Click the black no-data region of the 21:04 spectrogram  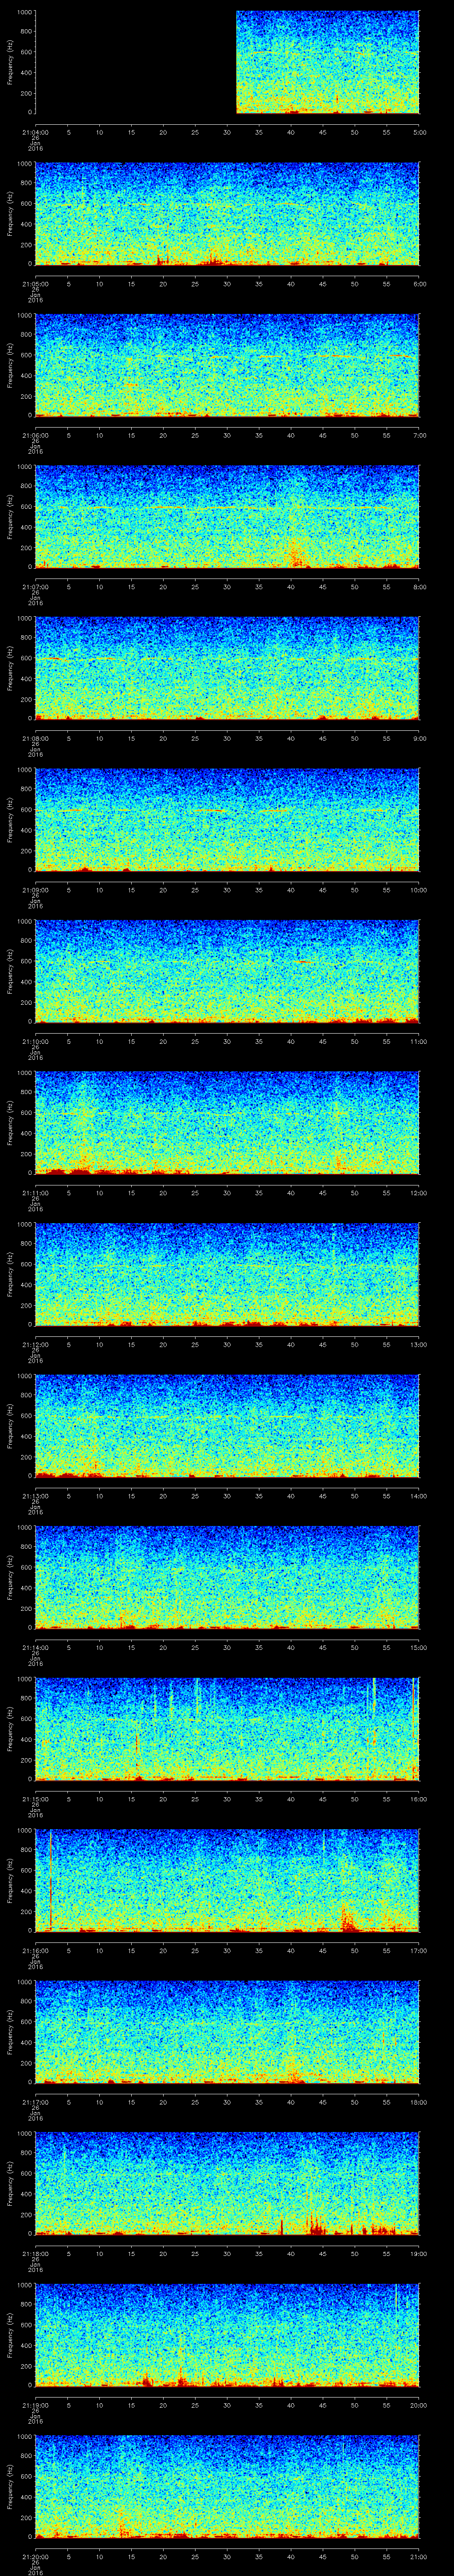136,62
